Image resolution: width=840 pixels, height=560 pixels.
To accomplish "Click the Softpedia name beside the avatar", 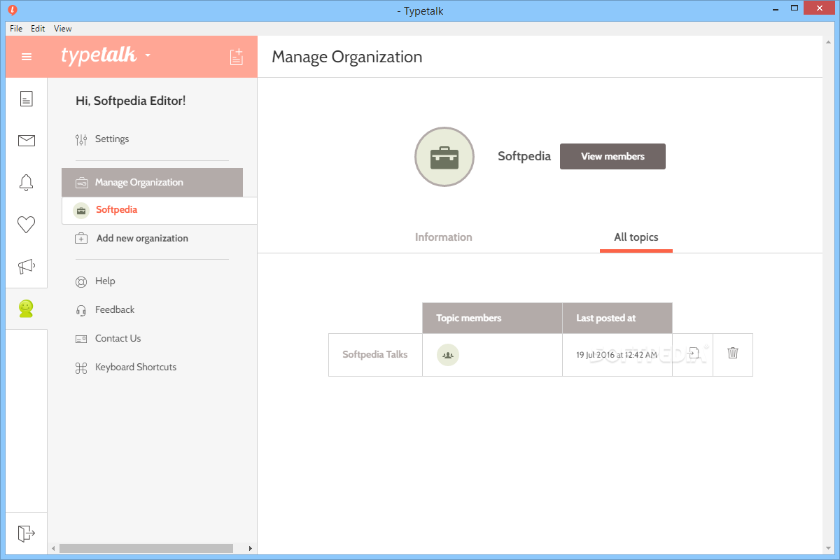I will 524,156.
